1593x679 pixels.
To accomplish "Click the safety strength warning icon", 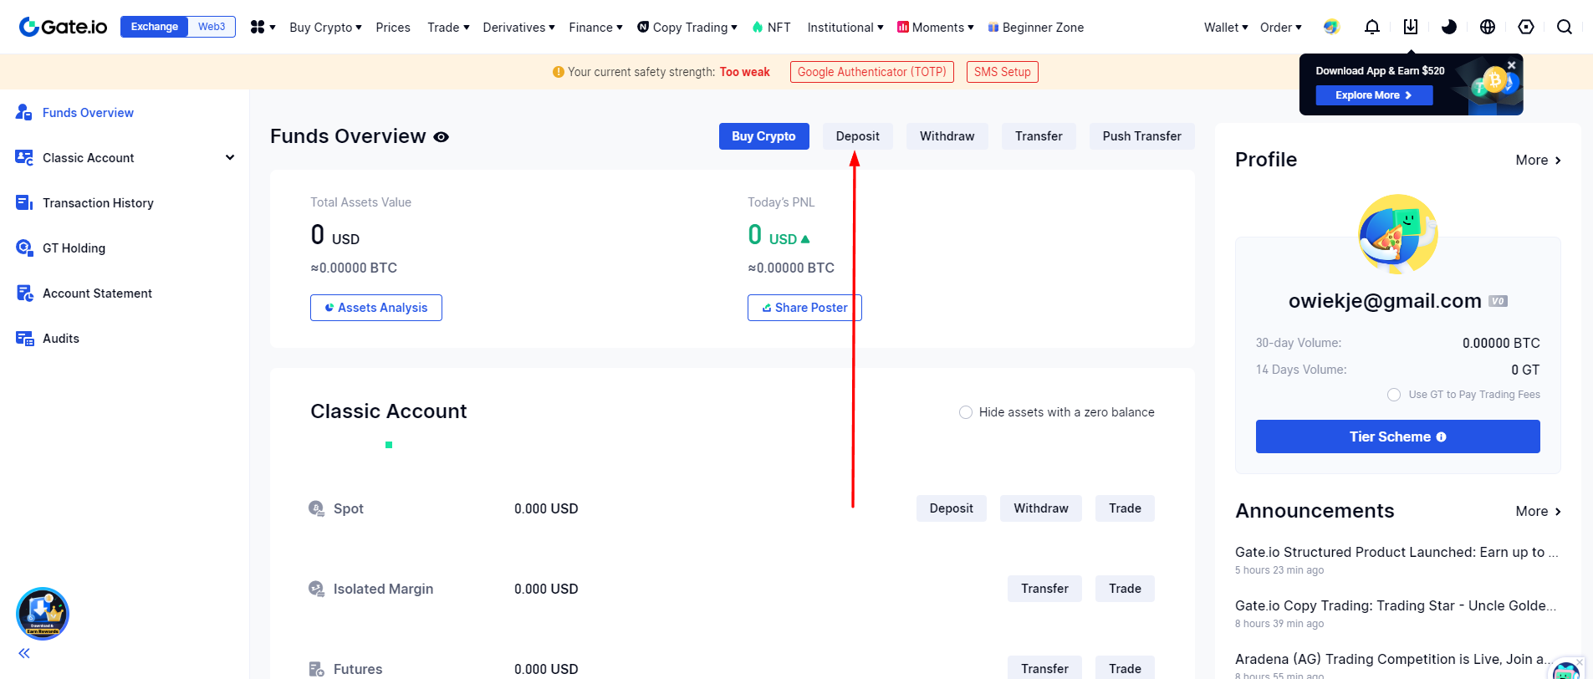I will [x=559, y=72].
